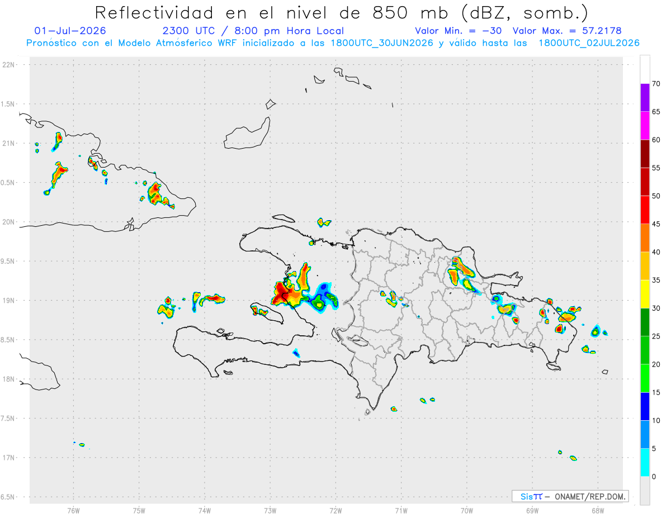
Task: Click the '45' value on the color scale
Action: pos(656,224)
